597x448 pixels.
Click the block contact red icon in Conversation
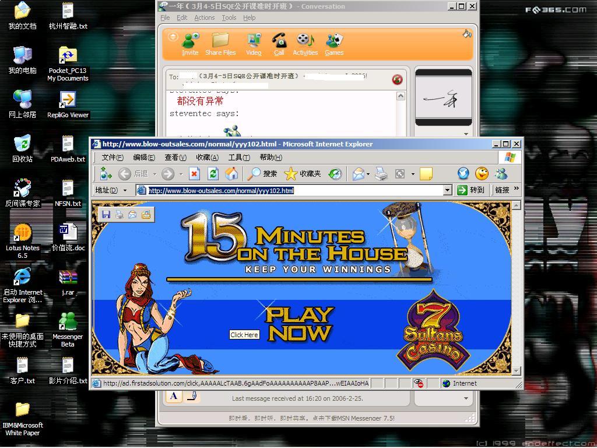point(397,79)
